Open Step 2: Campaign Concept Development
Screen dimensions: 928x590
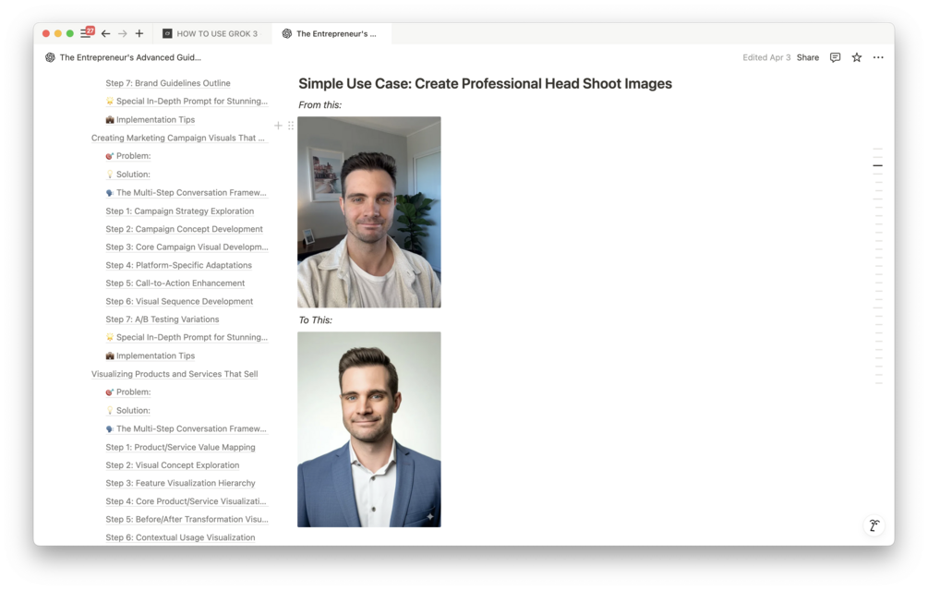point(184,229)
